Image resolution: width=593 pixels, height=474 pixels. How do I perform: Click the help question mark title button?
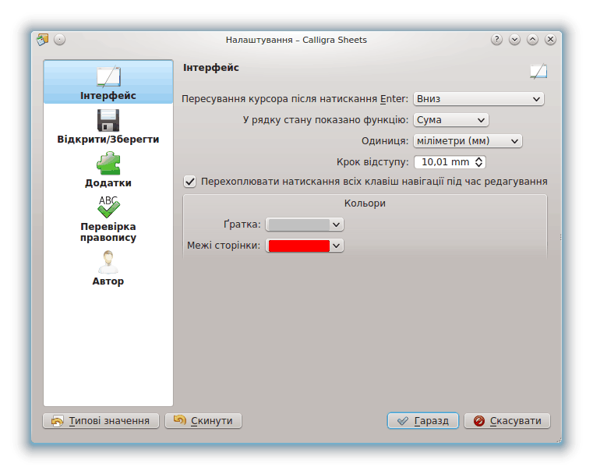point(496,40)
